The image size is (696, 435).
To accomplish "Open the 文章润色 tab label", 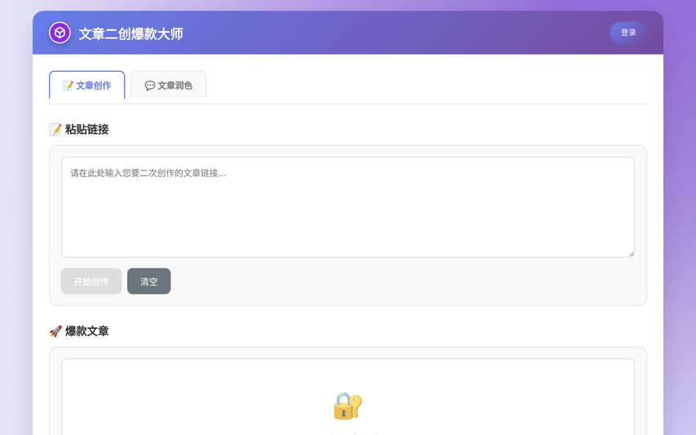I will coord(175,86).
